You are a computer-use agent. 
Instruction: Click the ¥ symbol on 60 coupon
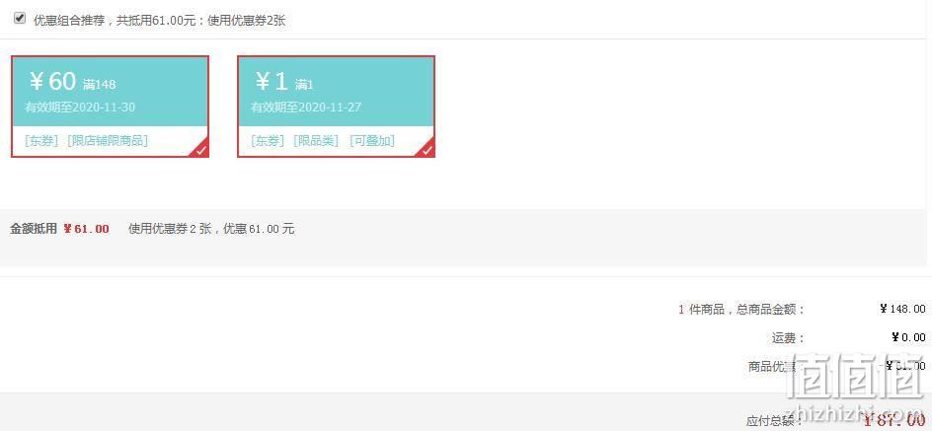(37, 82)
